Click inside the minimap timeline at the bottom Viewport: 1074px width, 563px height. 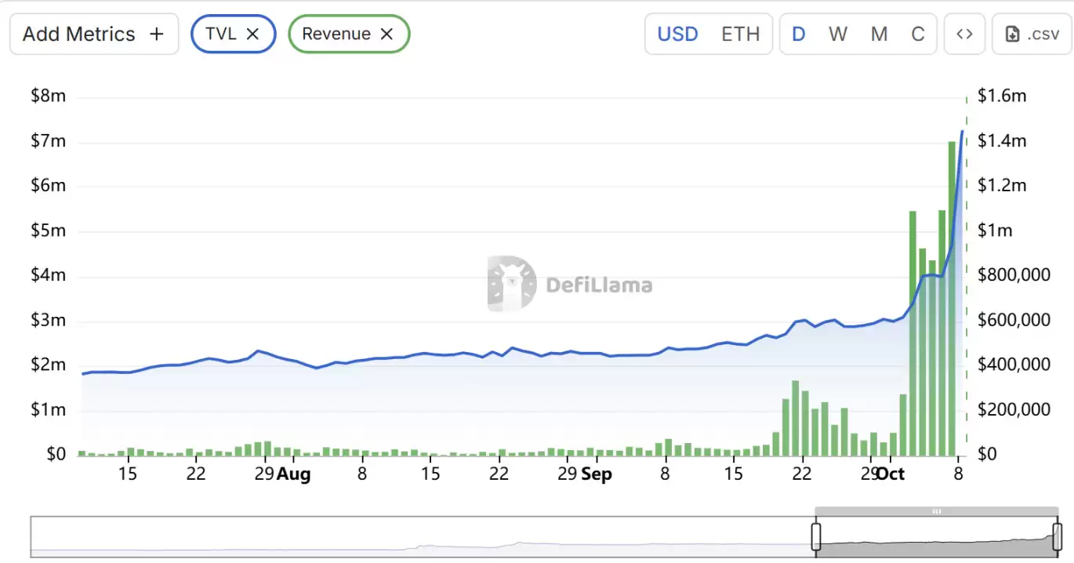[x=470, y=537]
